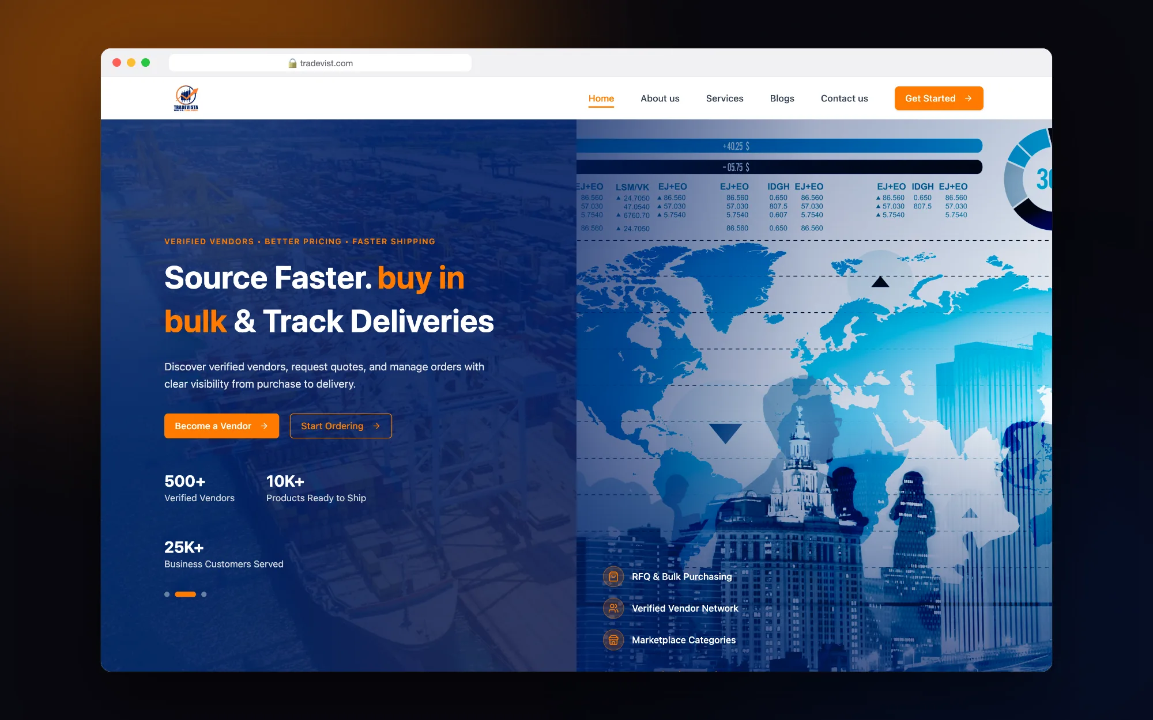Click the Source Faster hero headline
This screenshot has width=1153, height=720.
pyautogui.click(x=329, y=300)
